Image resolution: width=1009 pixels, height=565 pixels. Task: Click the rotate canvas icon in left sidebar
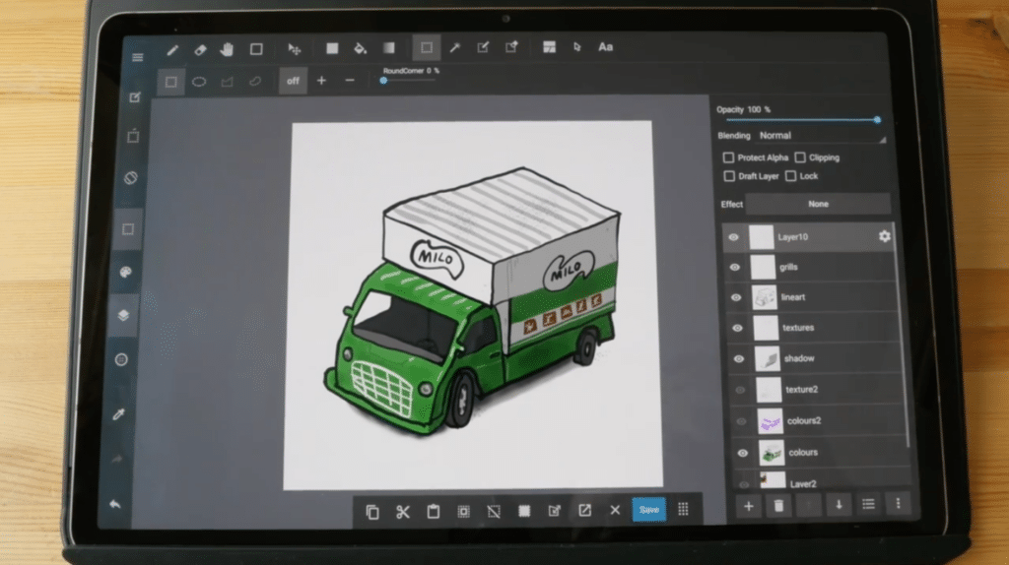tap(131, 178)
